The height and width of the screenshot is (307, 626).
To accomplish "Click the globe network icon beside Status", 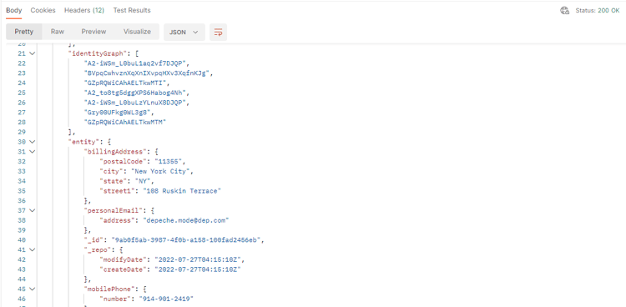I will (564, 11).
